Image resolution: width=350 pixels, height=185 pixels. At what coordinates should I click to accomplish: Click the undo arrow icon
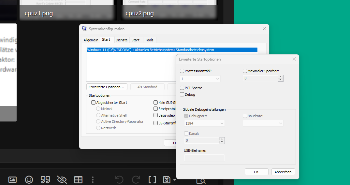click(x=119, y=180)
